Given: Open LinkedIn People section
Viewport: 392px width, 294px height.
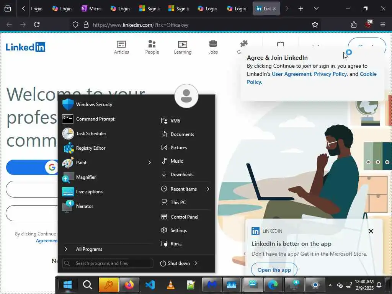Looking at the screenshot, I should (152, 47).
